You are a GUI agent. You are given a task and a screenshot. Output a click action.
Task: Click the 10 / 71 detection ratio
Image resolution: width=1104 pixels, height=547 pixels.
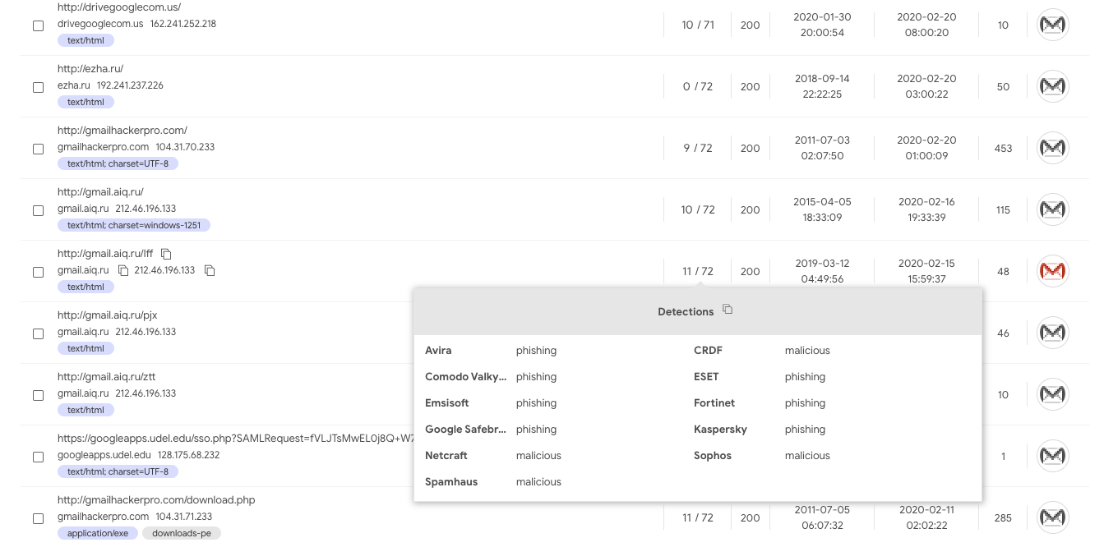698,25
